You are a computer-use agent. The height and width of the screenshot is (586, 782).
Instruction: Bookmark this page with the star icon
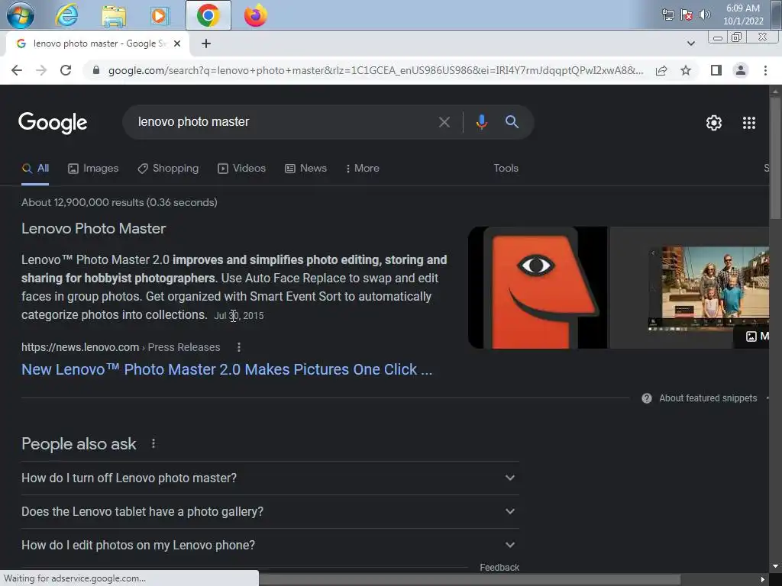click(x=686, y=70)
